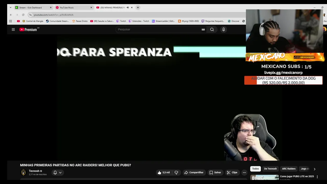
Task: Open 'tft.png (1600×900)' bookmark
Action: click(x=189, y=21)
